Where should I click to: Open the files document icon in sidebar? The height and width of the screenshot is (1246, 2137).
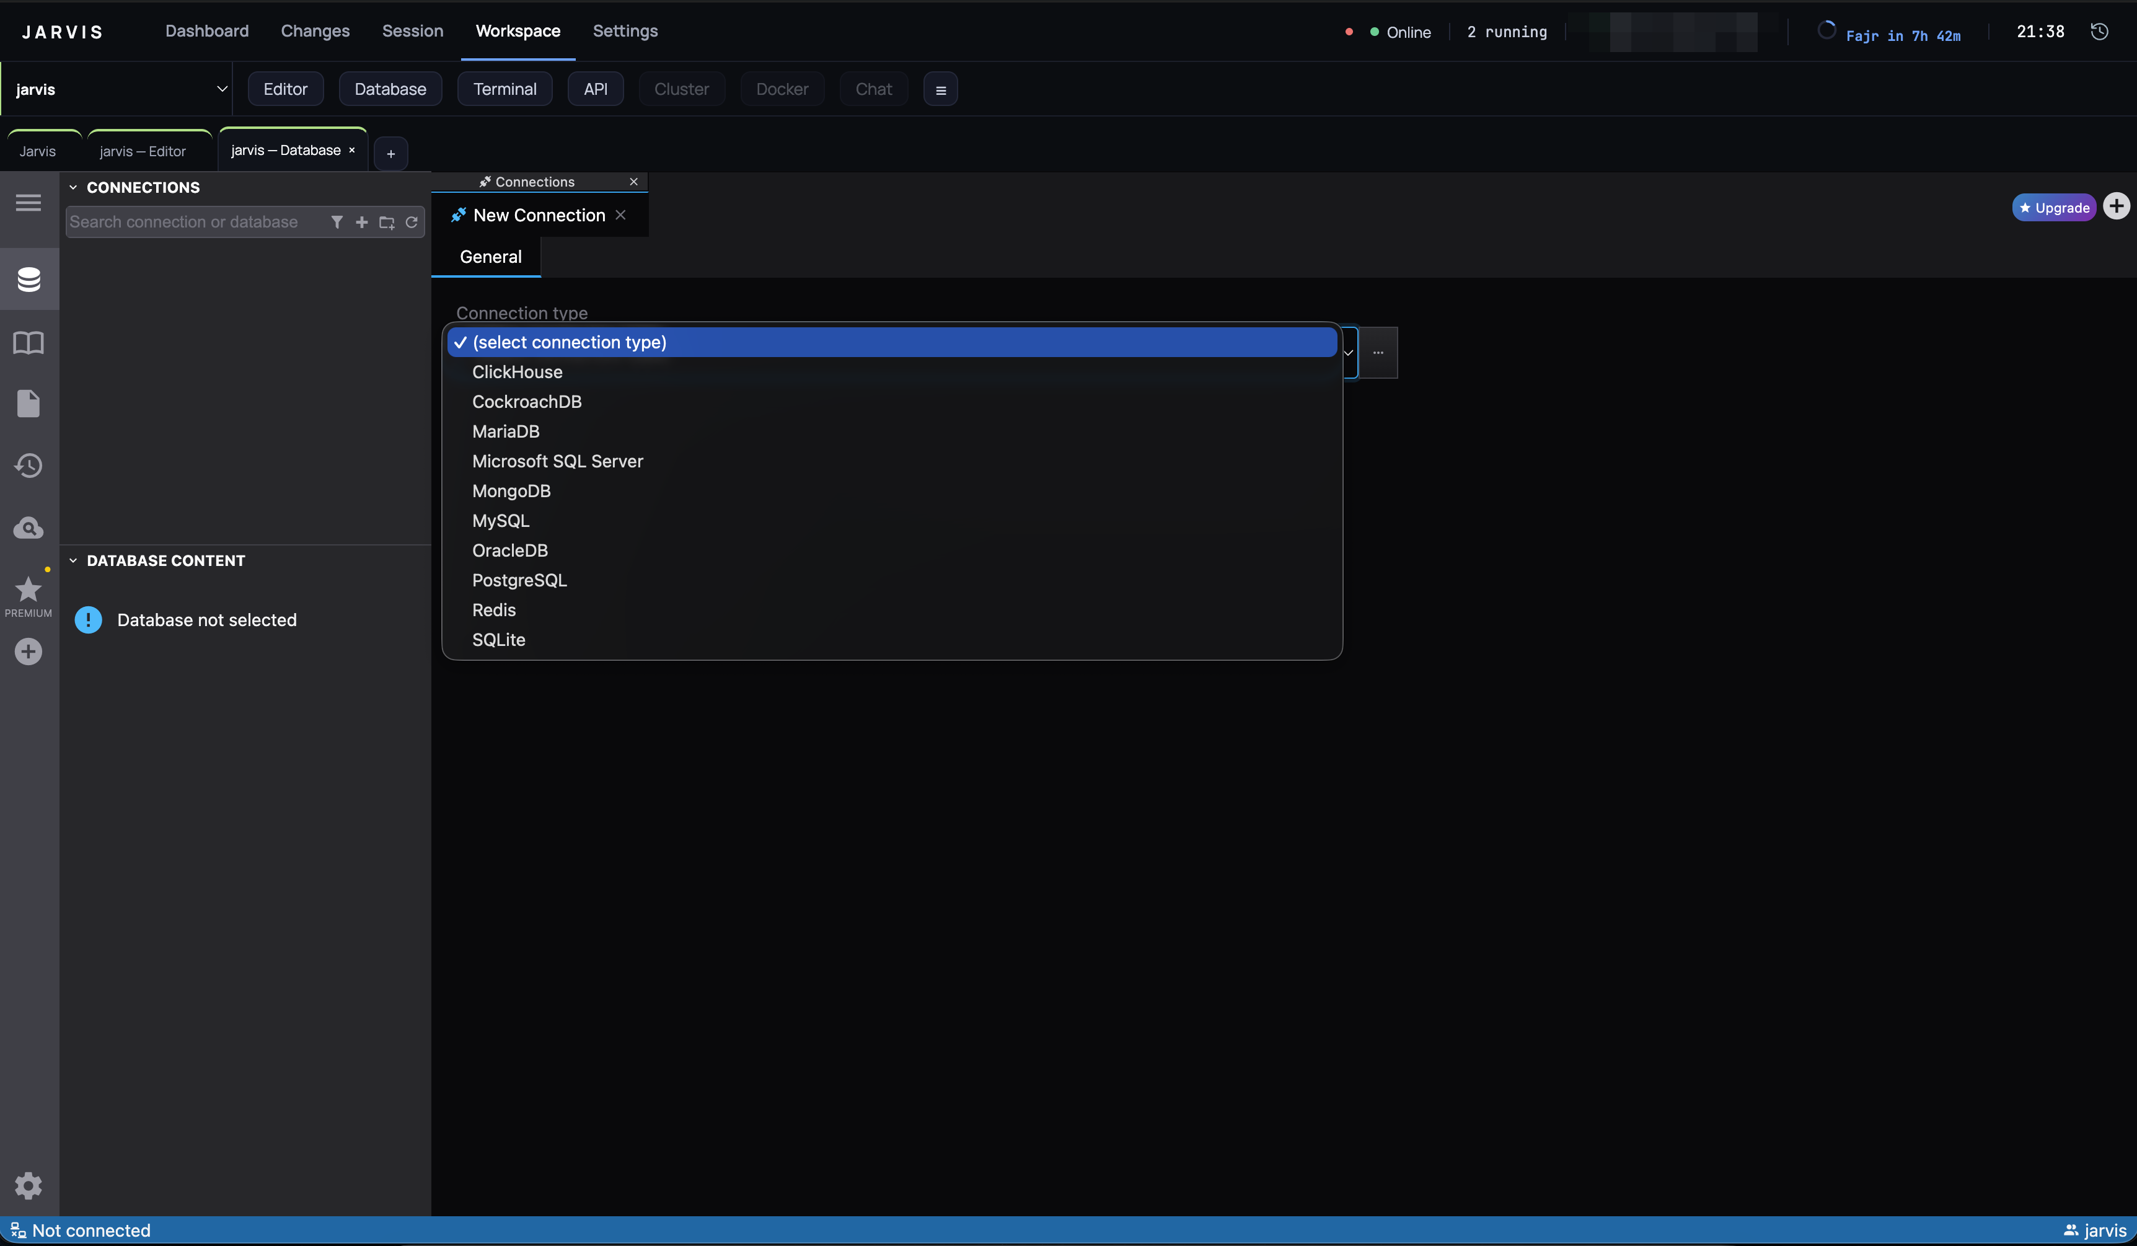[29, 404]
